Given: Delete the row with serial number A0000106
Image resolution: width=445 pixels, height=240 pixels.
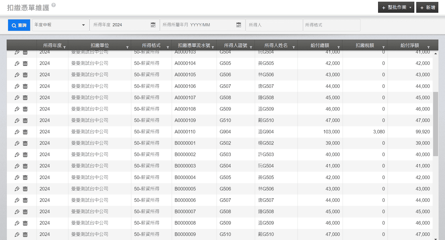Looking at the screenshot, I should (x=25, y=86).
